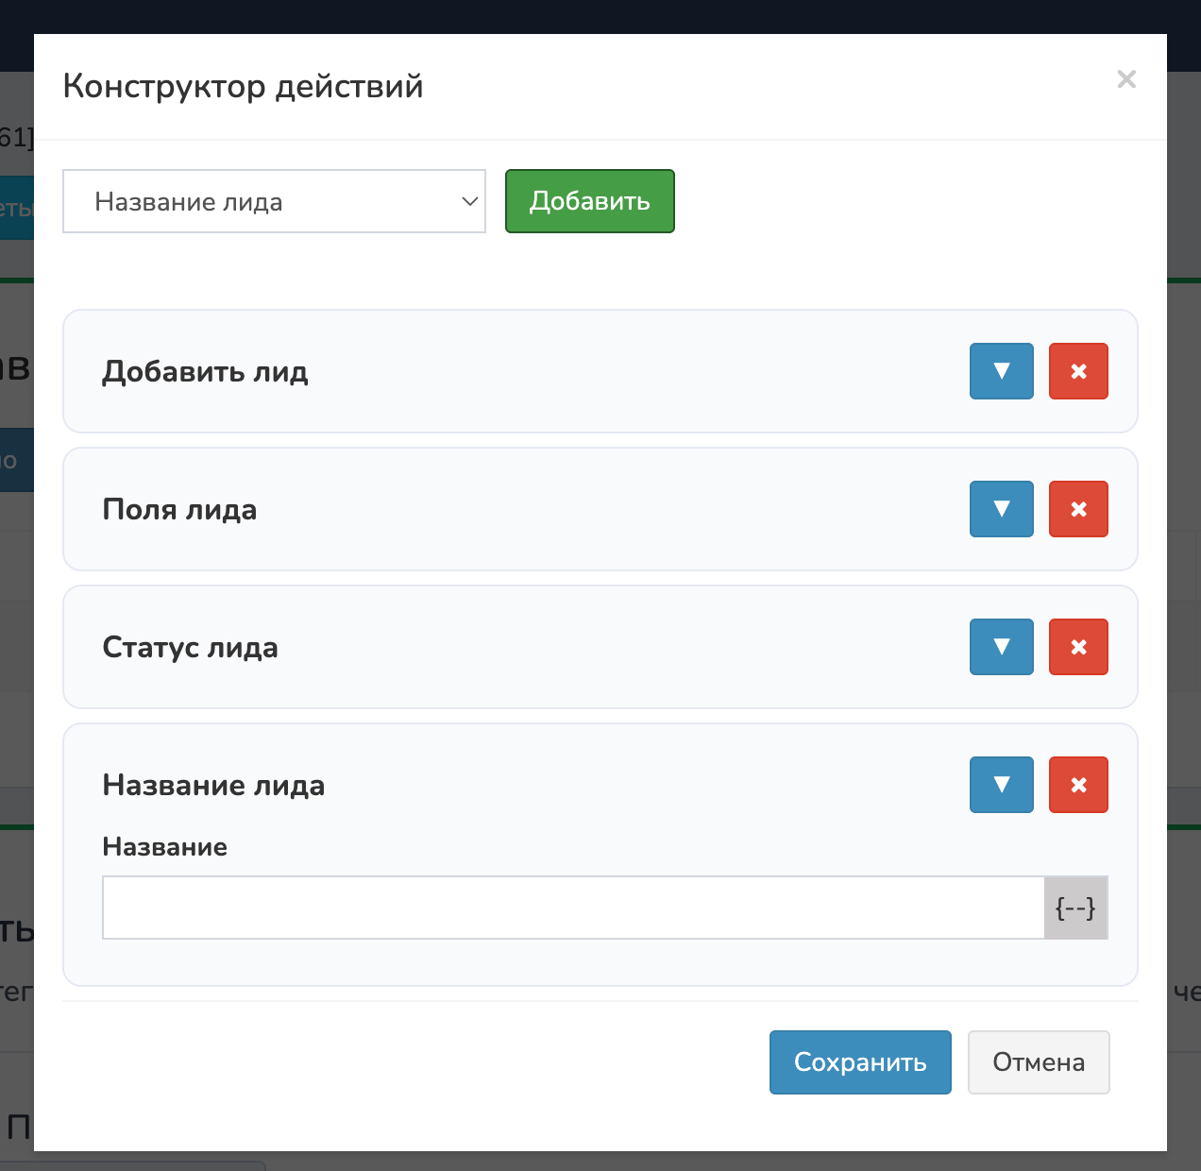1201x1171 pixels.
Task: Move the "Статус лида" block down
Action: click(1001, 647)
